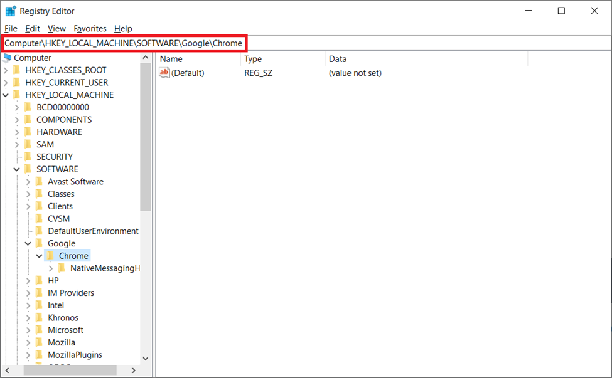Click the (Default) string value icon
The width and height of the screenshot is (612, 378).
pos(164,73)
